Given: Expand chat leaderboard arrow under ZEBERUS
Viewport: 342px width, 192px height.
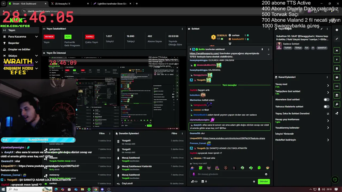Looking at the screenshot, I should pos(230,43).
